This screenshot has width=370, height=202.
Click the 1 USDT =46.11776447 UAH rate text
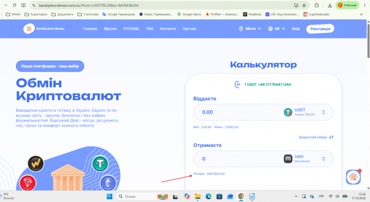(267, 84)
